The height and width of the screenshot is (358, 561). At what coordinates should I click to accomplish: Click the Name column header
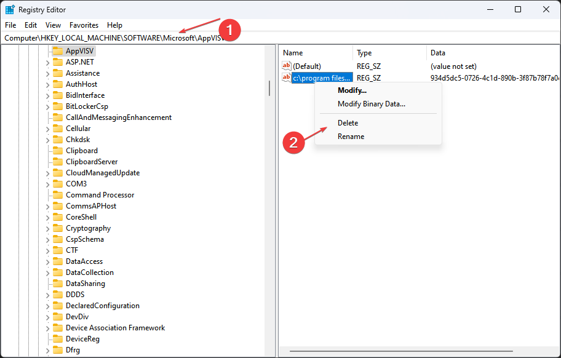[x=316, y=52]
